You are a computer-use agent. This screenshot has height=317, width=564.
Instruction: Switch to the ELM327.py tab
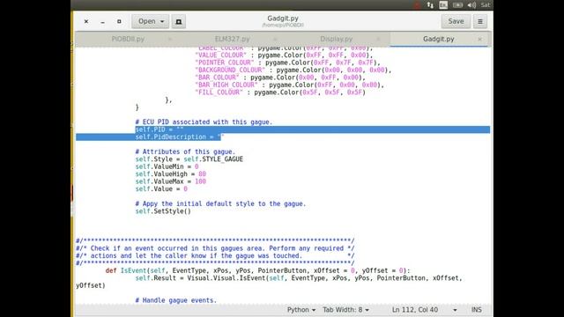(233, 39)
